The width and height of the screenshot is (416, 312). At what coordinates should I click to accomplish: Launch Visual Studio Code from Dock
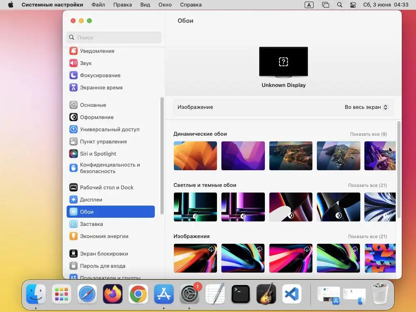pyautogui.click(x=292, y=294)
